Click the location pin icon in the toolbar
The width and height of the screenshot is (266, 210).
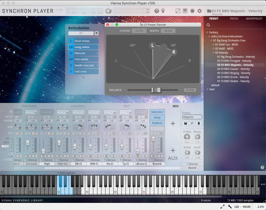tap(163, 11)
